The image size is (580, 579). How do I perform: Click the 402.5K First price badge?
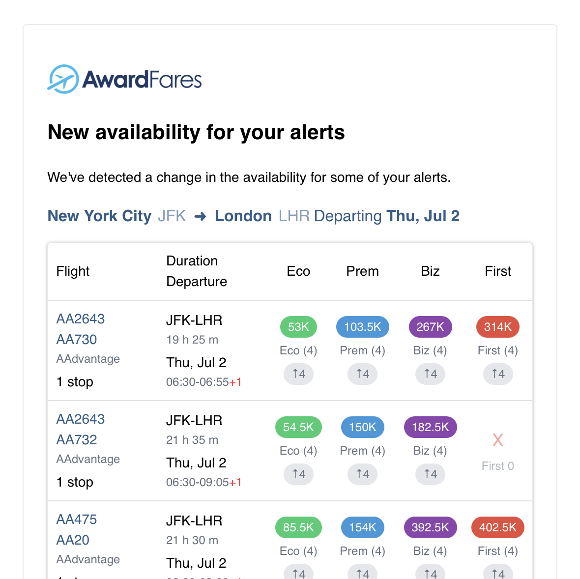pos(498,527)
